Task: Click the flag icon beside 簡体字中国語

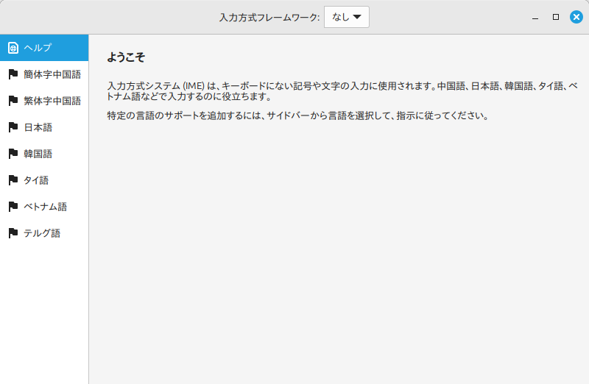Action: pyautogui.click(x=13, y=74)
